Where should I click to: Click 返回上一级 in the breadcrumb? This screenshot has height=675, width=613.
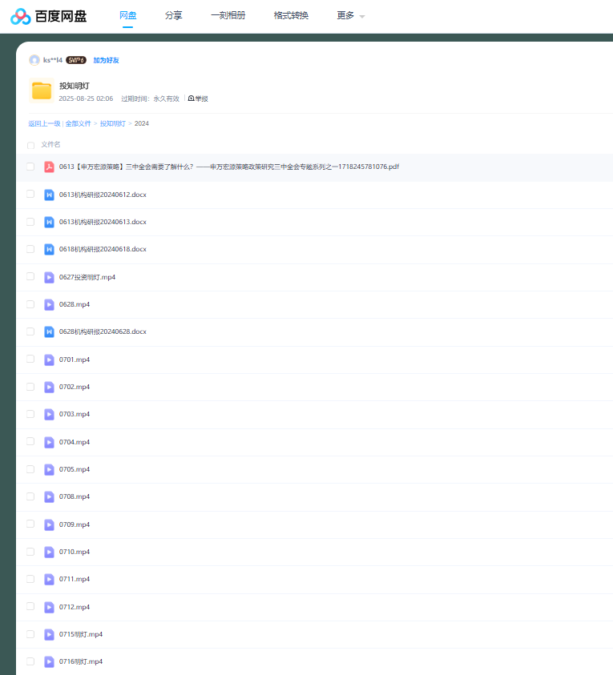pyautogui.click(x=44, y=123)
